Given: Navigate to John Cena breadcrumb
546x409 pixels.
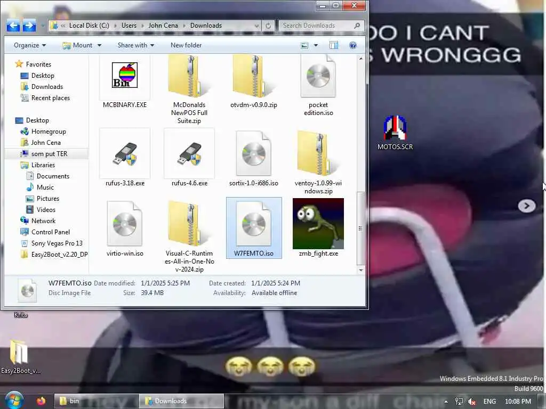Looking at the screenshot, I should [163, 26].
